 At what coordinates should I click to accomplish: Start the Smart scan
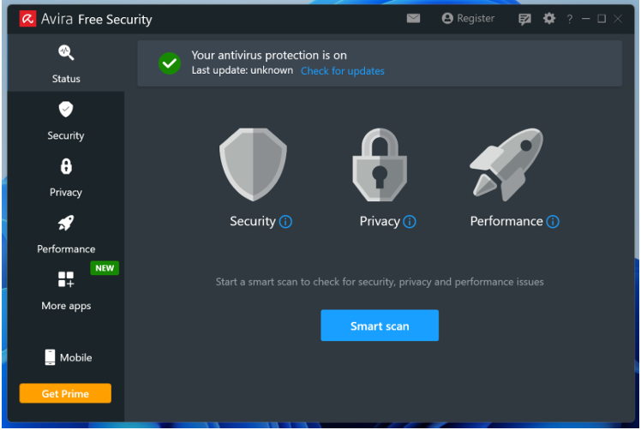(x=380, y=325)
